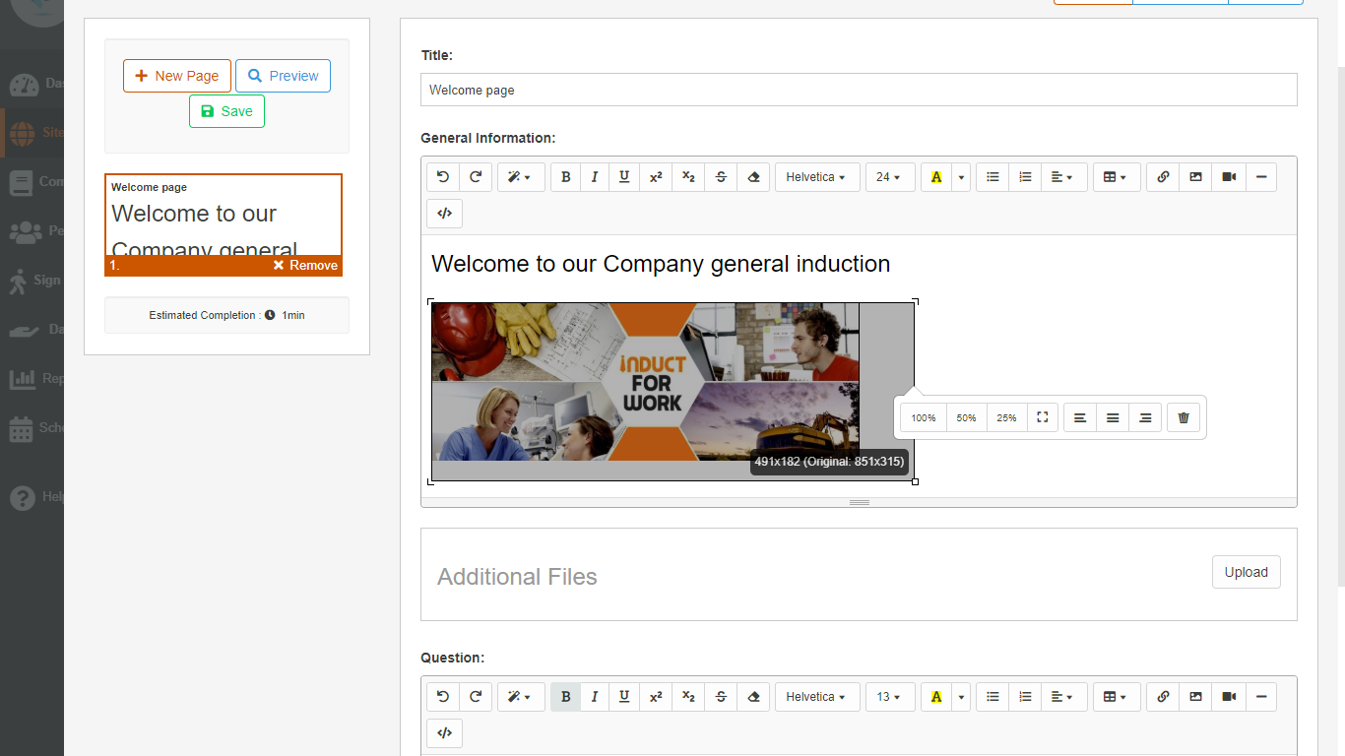This screenshot has width=1345, height=756.
Task: Apply subscript in General Information toolbar
Action: pyautogui.click(x=688, y=177)
